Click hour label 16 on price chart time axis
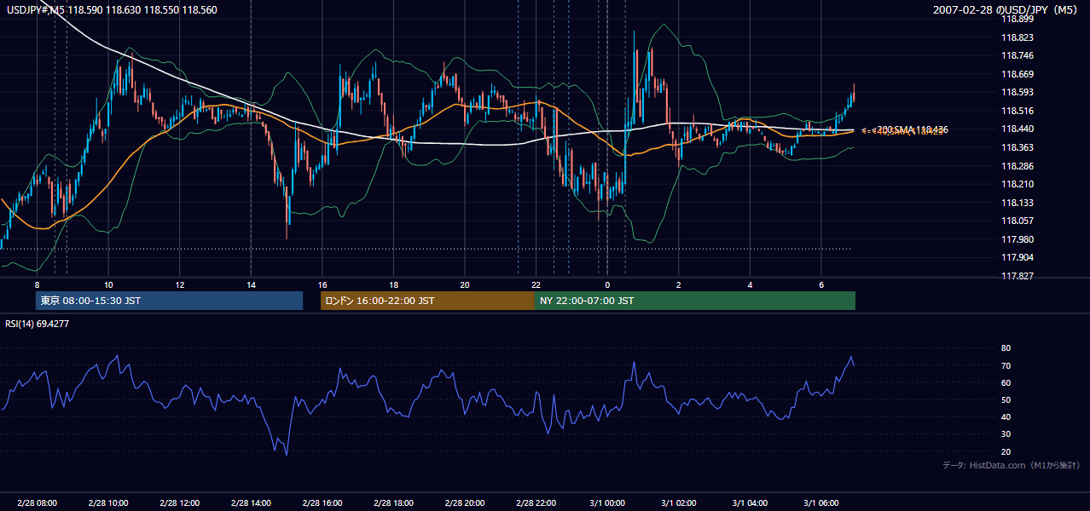Image resolution: width=1090 pixels, height=511 pixels. tap(322, 284)
